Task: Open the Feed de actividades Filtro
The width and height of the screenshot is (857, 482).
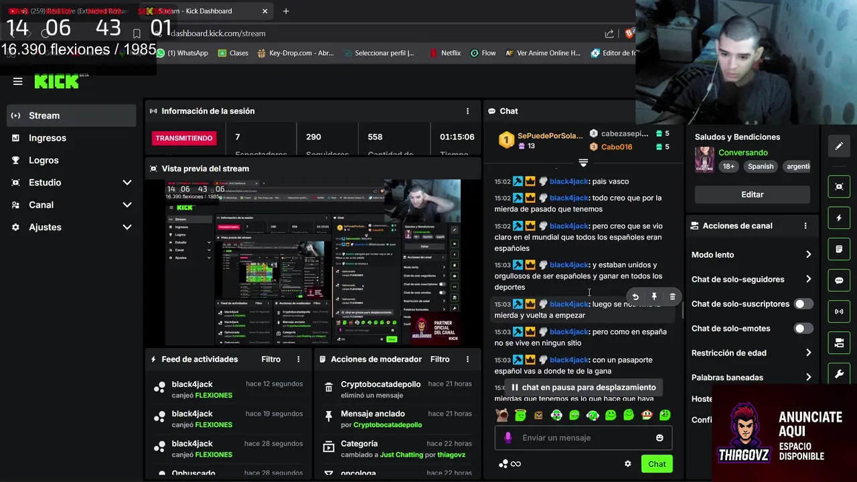Action: (x=270, y=359)
